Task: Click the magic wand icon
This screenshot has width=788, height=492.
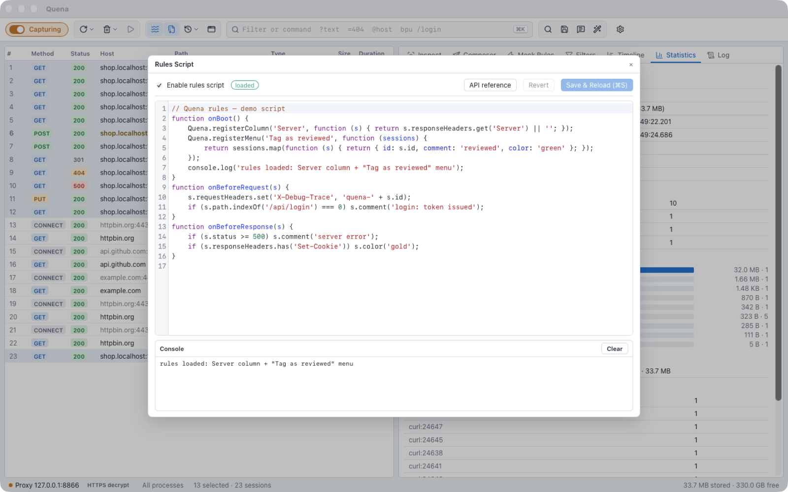Action: pos(597,30)
